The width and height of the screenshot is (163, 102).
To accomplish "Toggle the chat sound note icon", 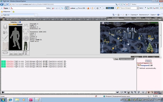I will click(x=139, y=92).
